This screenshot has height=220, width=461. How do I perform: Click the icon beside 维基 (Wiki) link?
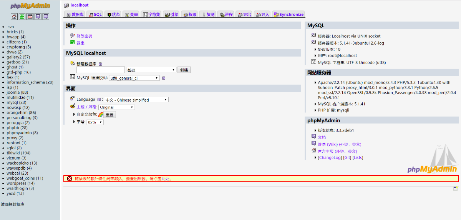click(x=314, y=143)
